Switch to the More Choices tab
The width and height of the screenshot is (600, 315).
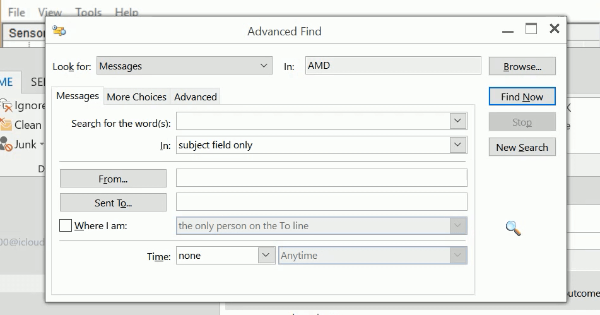point(136,97)
